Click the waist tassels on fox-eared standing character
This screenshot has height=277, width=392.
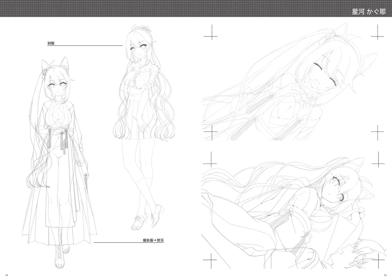[x=63, y=143]
